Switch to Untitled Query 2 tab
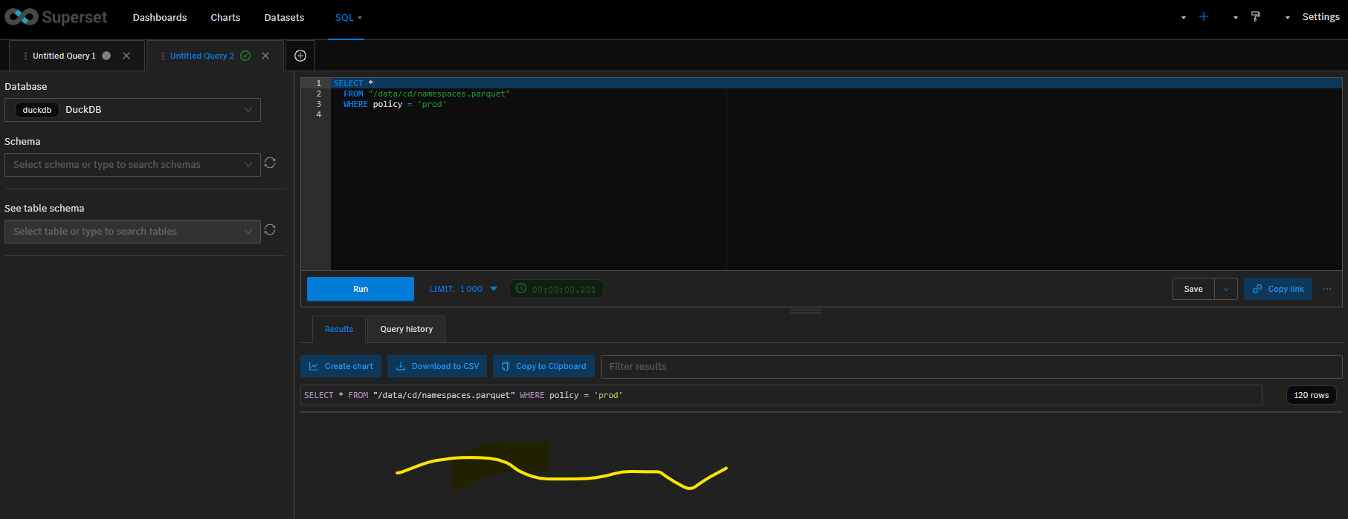This screenshot has width=1348, height=519. coord(201,56)
